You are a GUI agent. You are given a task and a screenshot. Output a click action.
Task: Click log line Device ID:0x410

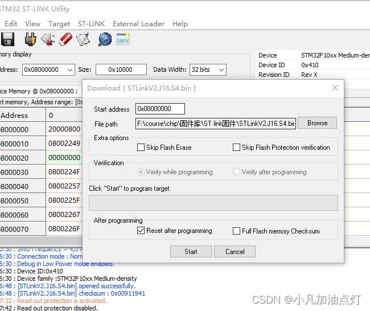point(31,271)
